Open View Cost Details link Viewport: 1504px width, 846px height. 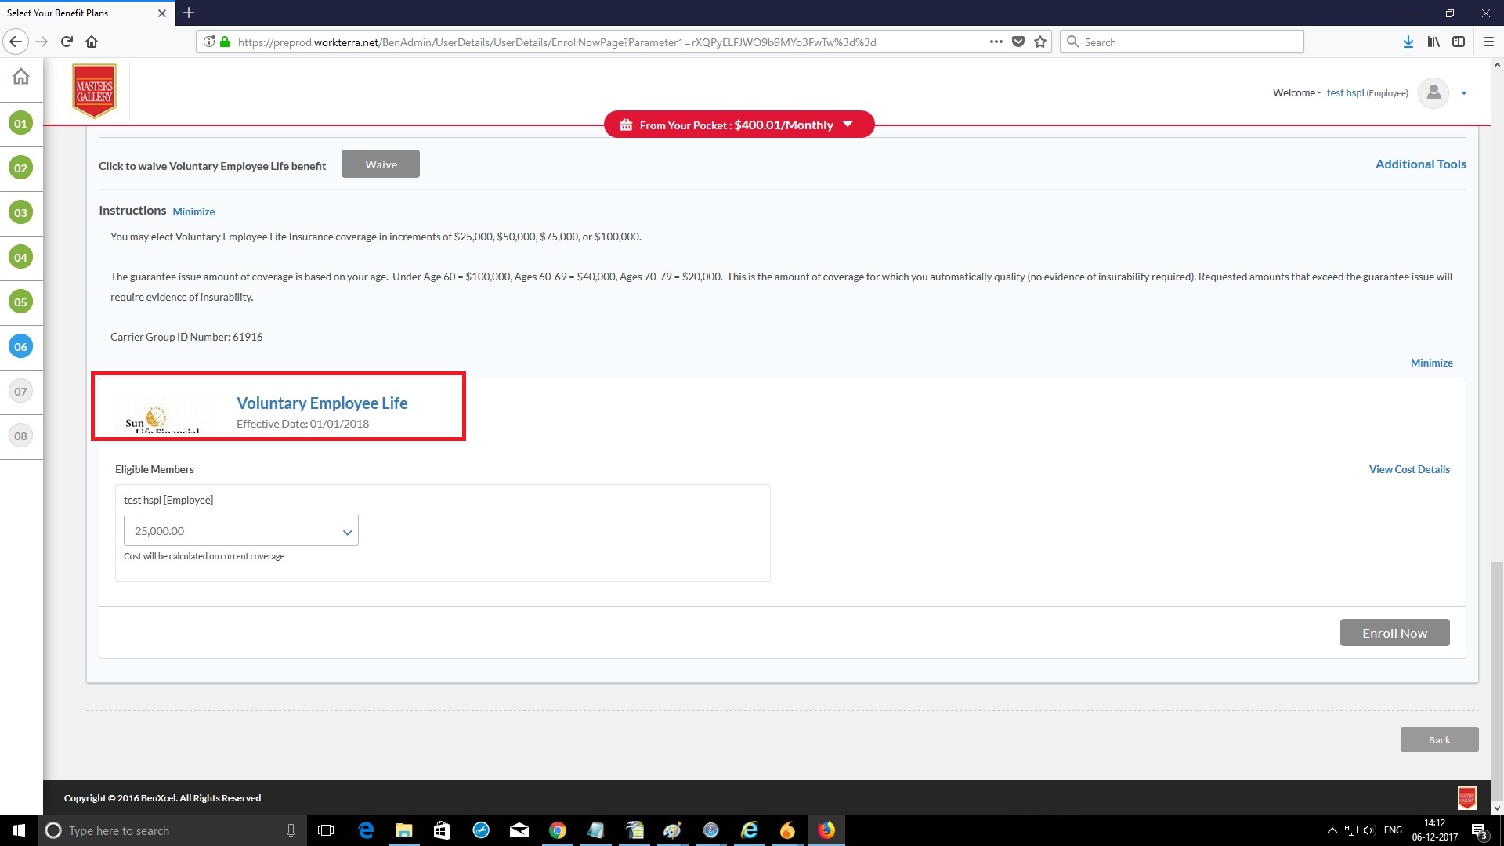[1409, 469]
